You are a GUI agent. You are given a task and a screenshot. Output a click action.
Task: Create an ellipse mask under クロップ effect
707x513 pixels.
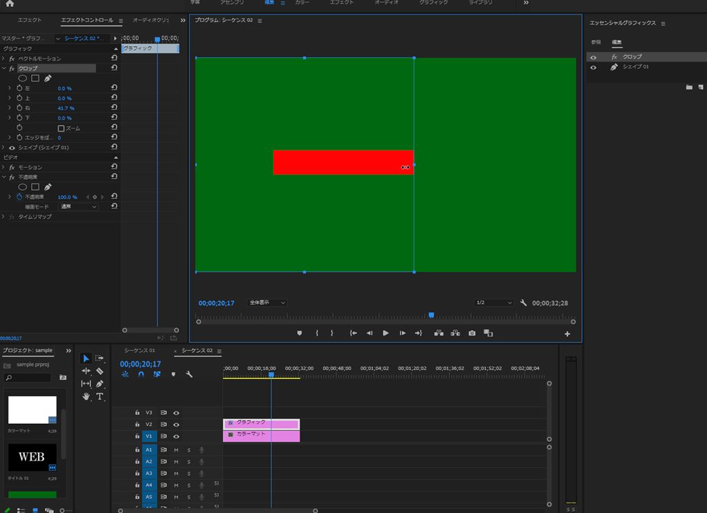pos(22,79)
